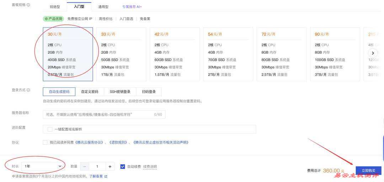
Task: Decrease quantity with the minus button
Action: [85, 166]
